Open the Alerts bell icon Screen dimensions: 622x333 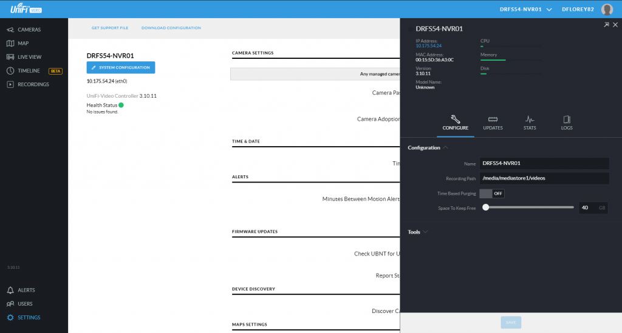click(10, 290)
